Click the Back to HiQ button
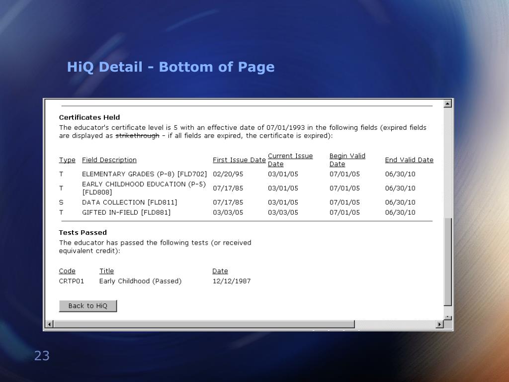Image resolution: width=509 pixels, height=382 pixels. point(87,306)
